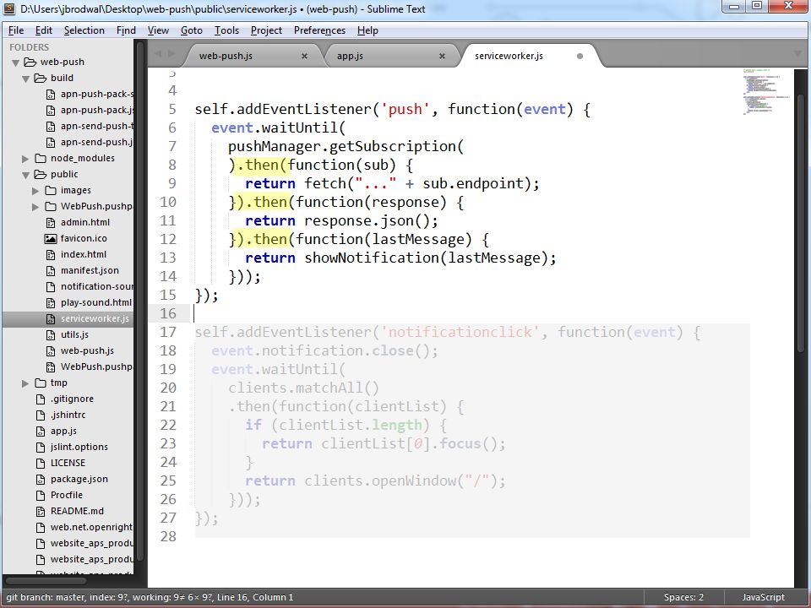Click the app.js sidebar file icon

pyautogui.click(x=41, y=431)
